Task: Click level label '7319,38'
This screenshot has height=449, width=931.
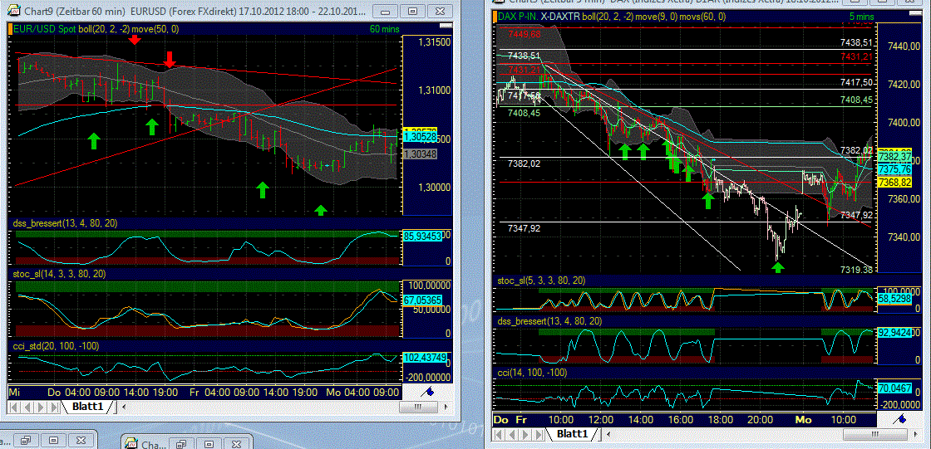Action: click(x=856, y=269)
